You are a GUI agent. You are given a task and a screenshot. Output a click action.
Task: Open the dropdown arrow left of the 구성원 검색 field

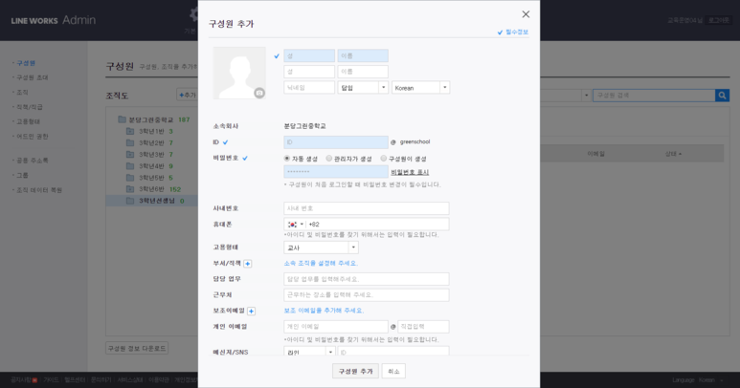pos(586,96)
